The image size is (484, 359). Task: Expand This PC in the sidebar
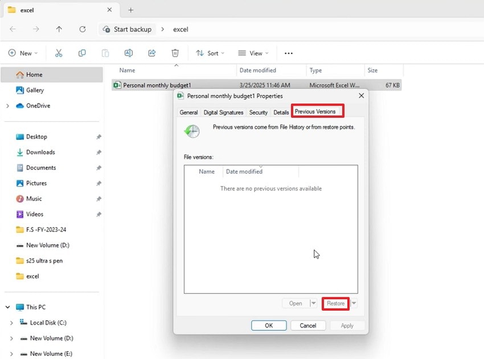[7, 307]
